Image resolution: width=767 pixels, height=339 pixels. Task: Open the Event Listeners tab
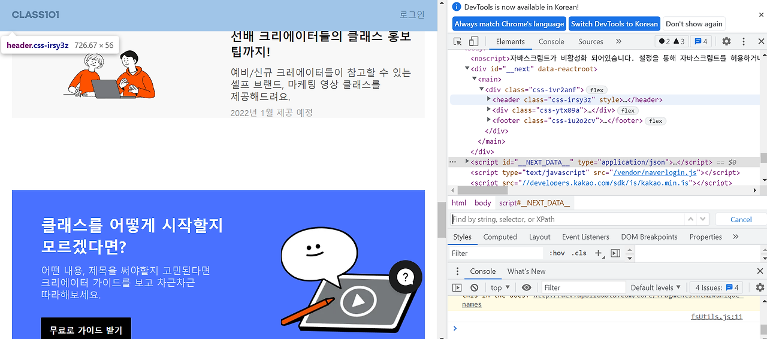(585, 237)
